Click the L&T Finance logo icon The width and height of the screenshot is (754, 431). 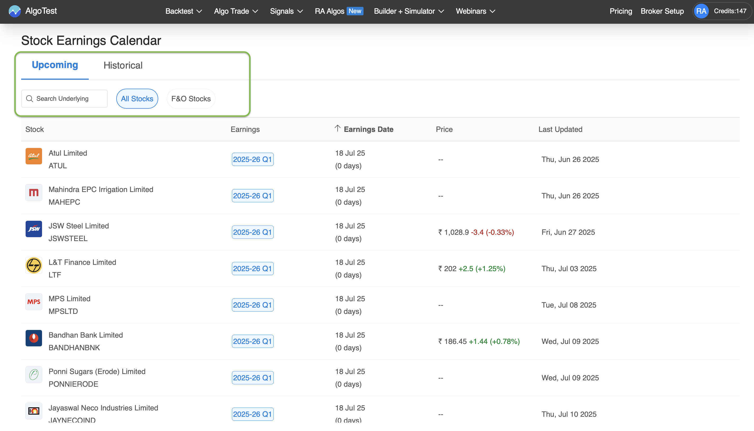(x=34, y=265)
